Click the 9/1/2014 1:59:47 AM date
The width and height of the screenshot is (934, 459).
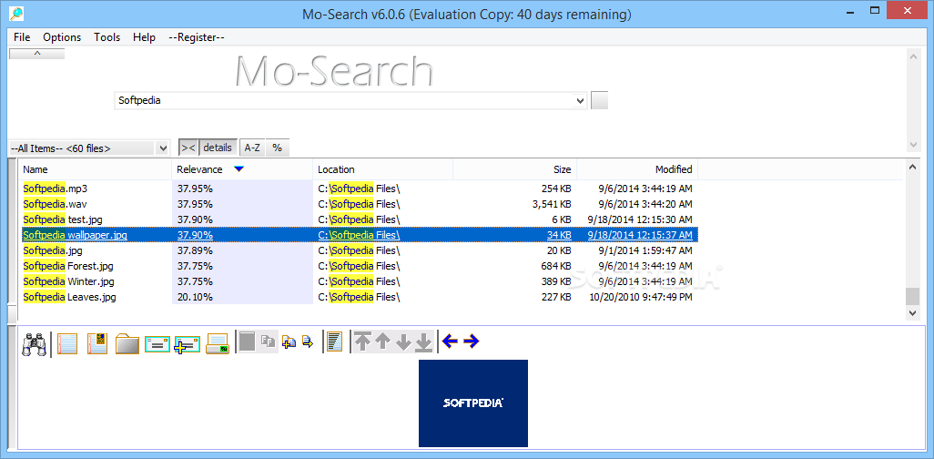[645, 250]
